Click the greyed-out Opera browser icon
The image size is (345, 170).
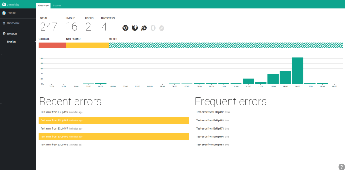(x=153, y=28)
